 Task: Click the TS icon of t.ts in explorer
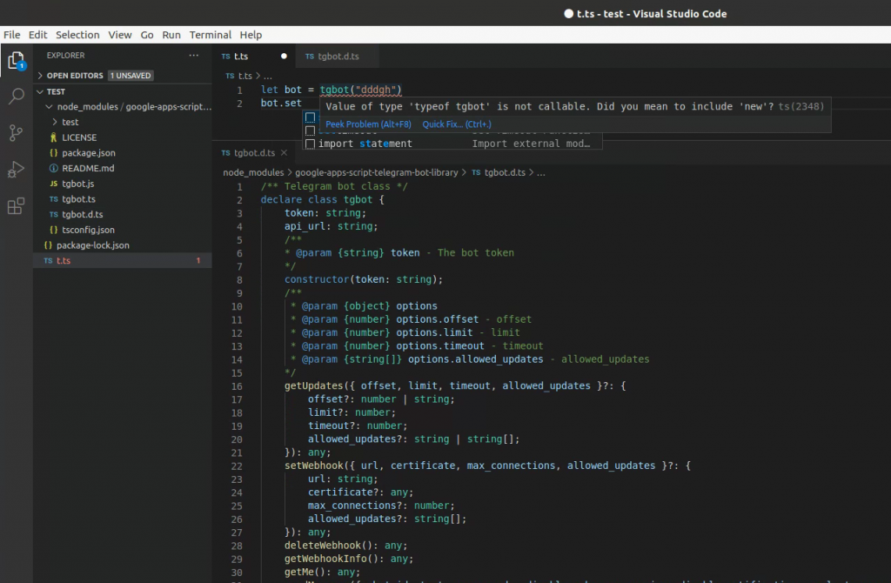click(48, 260)
